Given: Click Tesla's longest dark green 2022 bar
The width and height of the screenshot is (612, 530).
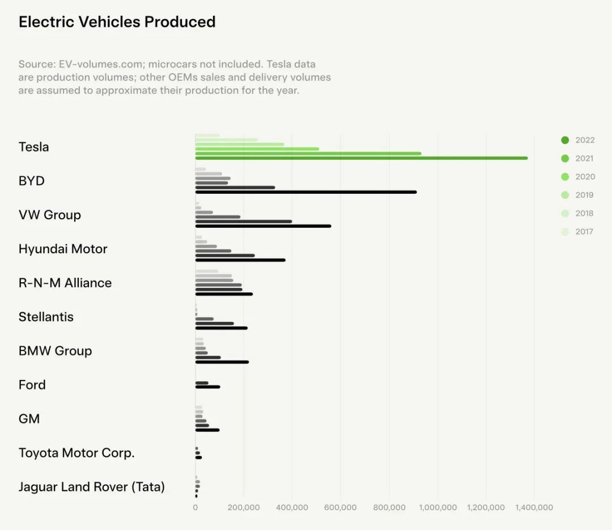Looking at the screenshot, I should coord(362,158).
